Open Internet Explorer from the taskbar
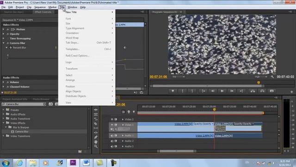Viewport: 296px width, 167px height. 19,163
